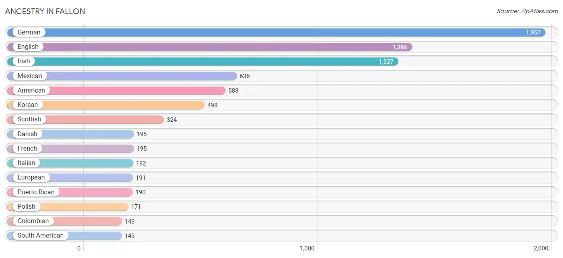Click the Korean bar label
The width and height of the screenshot is (563, 258).
click(28, 105)
